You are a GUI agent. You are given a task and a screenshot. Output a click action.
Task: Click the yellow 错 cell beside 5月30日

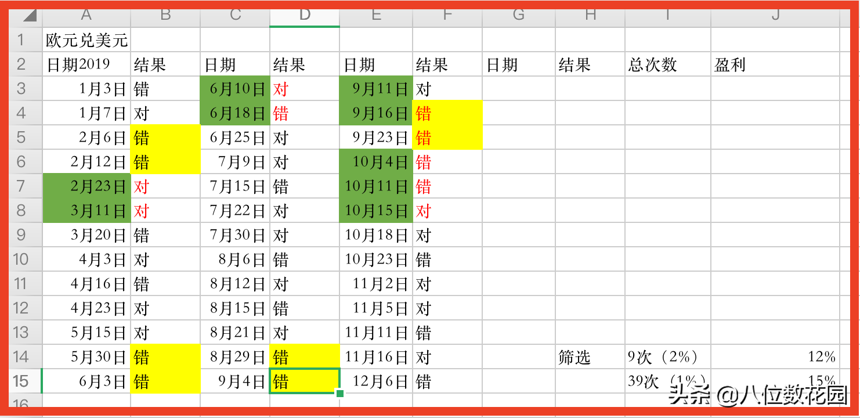point(165,357)
